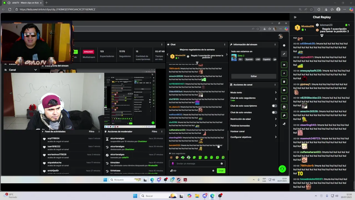Open Copilot in the browser toolbar
Image resolution: width=355 pixels, height=200 pixels.
[351, 9]
